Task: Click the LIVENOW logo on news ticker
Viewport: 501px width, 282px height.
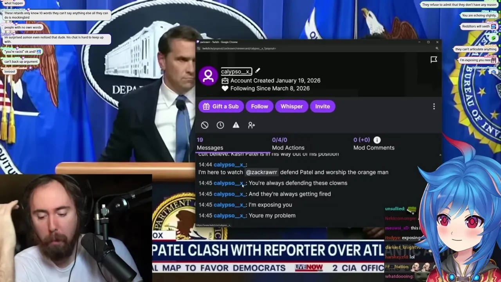Action: tap(309, 268)
